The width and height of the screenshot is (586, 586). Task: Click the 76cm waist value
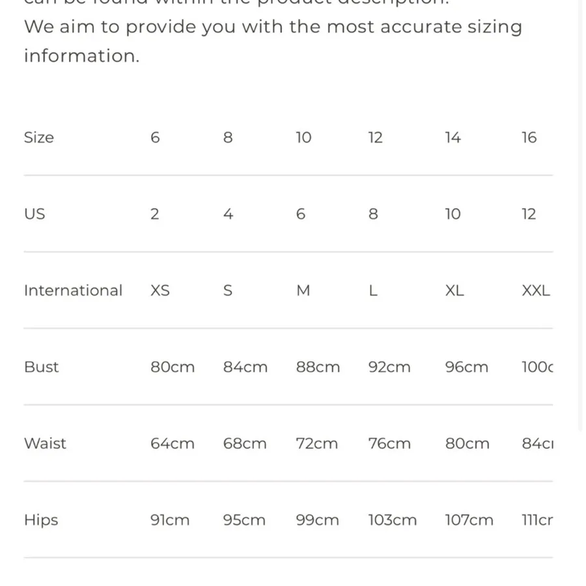click(389, 443)
